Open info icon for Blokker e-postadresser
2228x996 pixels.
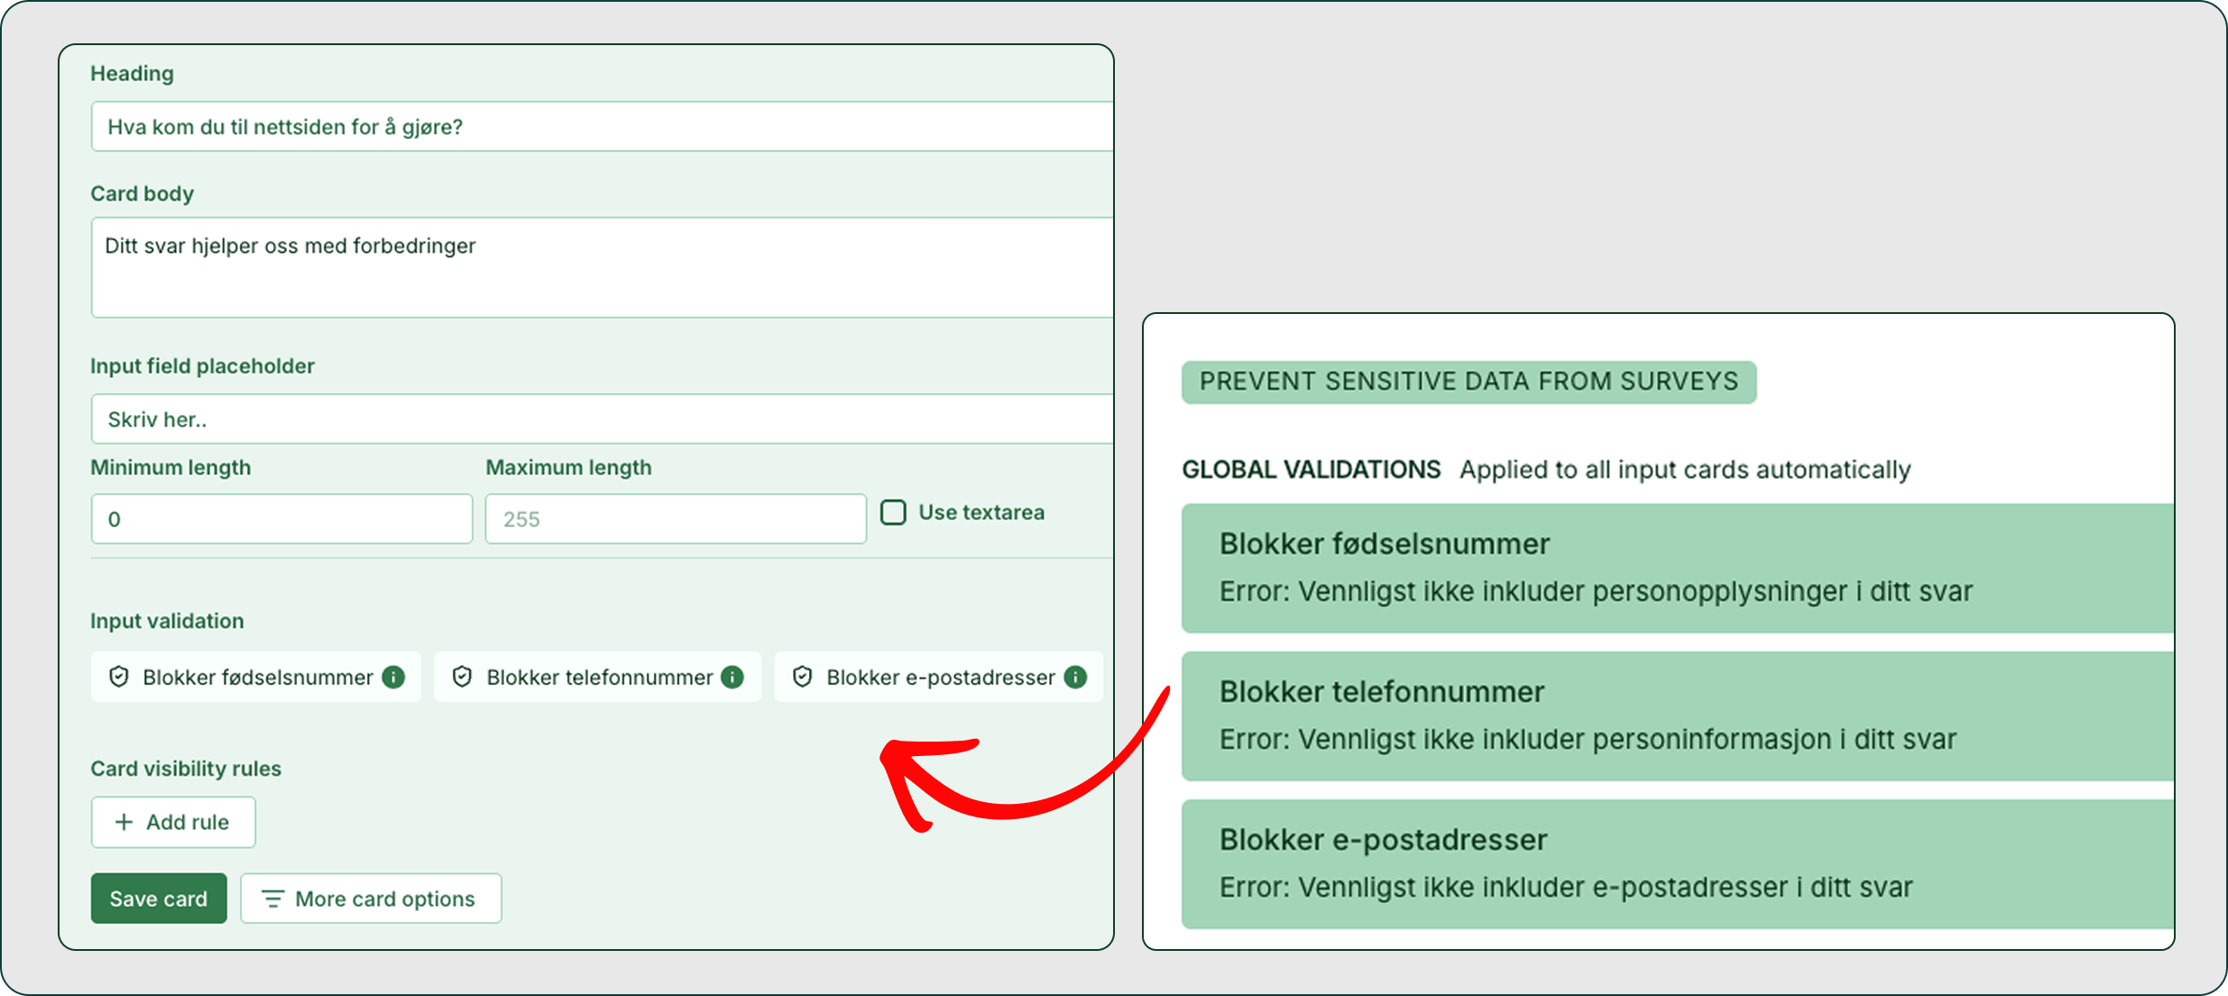click(1075, 677)
